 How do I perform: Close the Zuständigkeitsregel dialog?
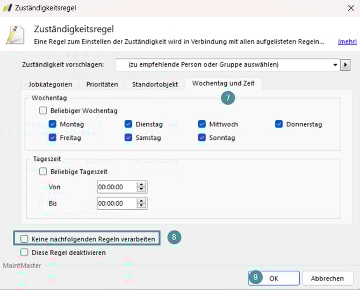(351, 8)
